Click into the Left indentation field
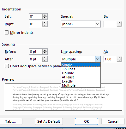This screenshot has height=129, width=126. (x=36, y=16)
